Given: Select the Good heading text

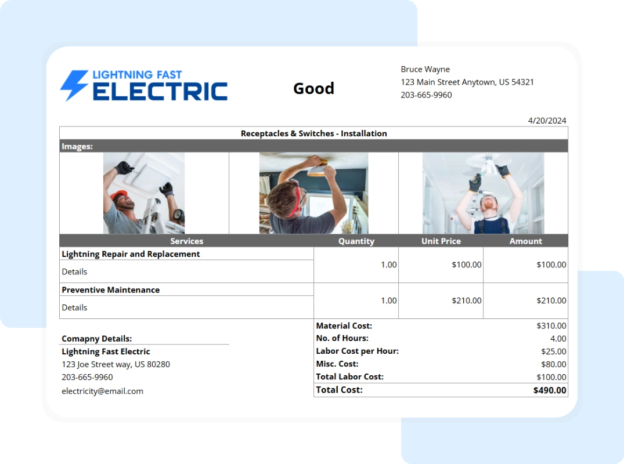Looking at the screenshot, I should pos(313,88).
